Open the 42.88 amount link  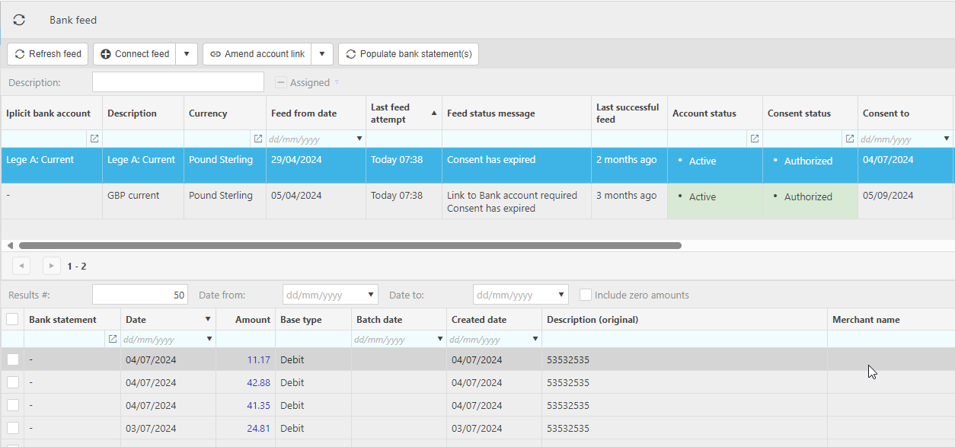pos(258,382)
